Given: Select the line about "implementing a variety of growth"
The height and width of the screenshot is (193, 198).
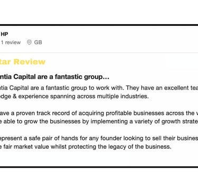Looking at the screenshot, I should [99, 121].
